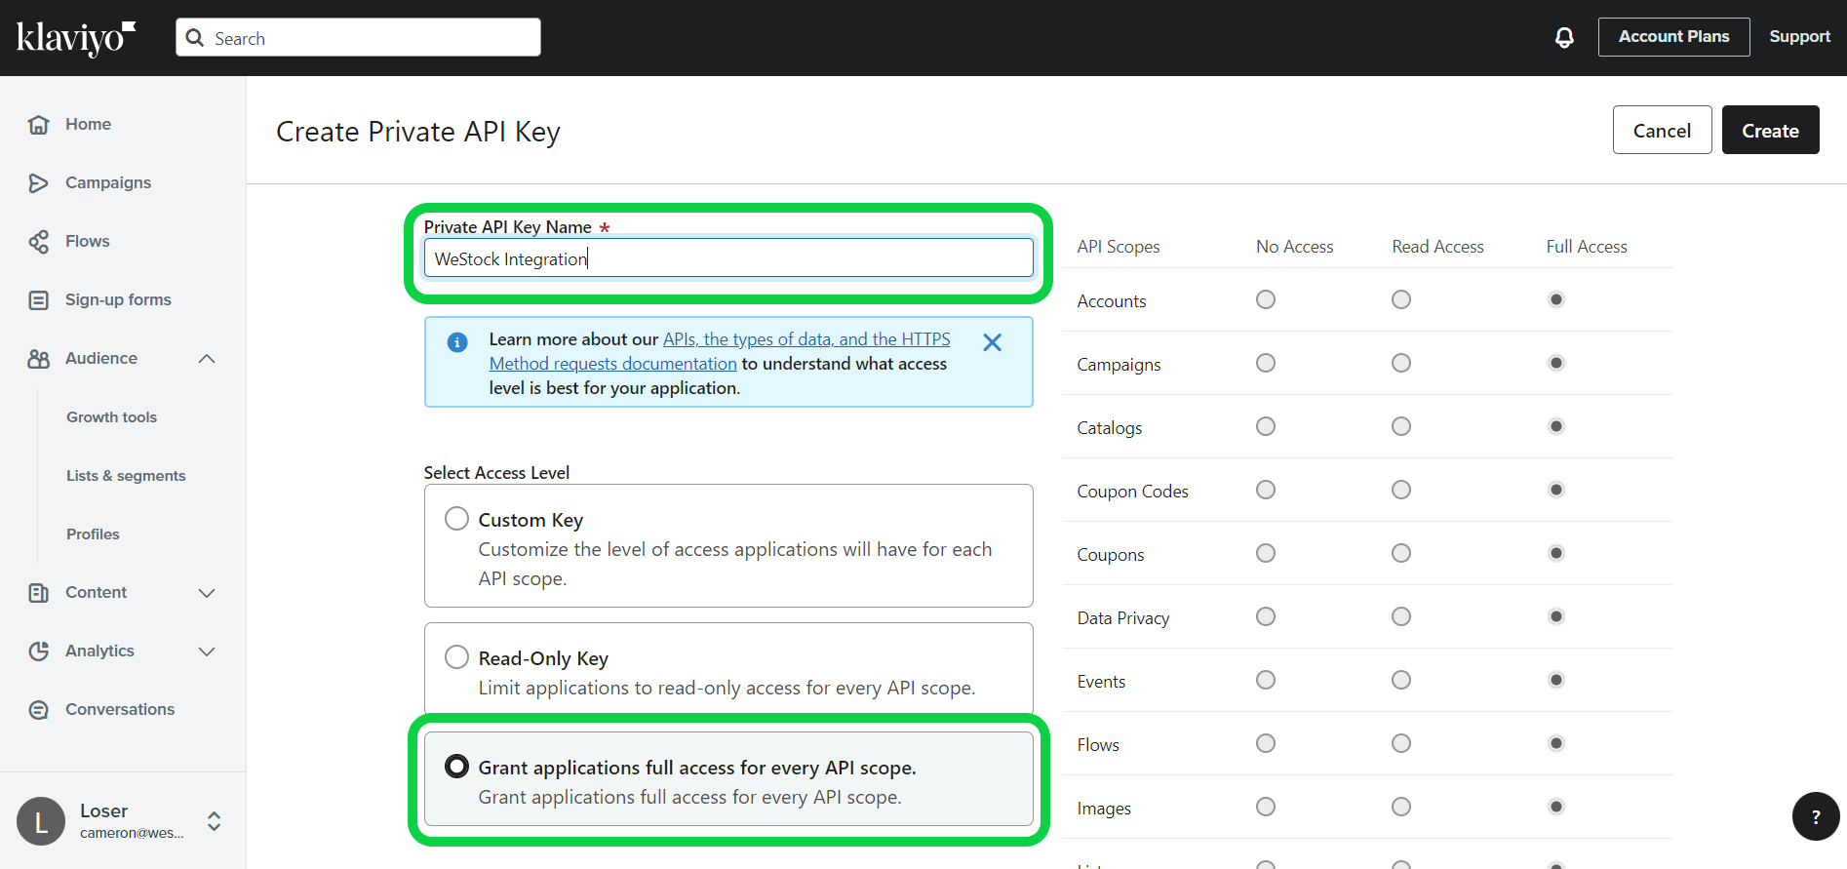The height and width of the screenshot is (869, 1847).
Task: Click the Analytics pie-chart icon
Action: pos(38,651)
